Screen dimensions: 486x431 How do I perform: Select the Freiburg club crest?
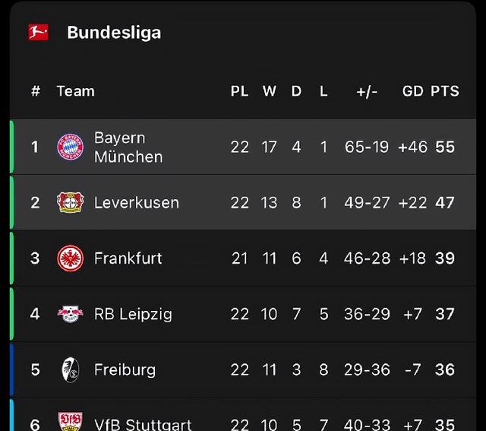pos(71,369)
